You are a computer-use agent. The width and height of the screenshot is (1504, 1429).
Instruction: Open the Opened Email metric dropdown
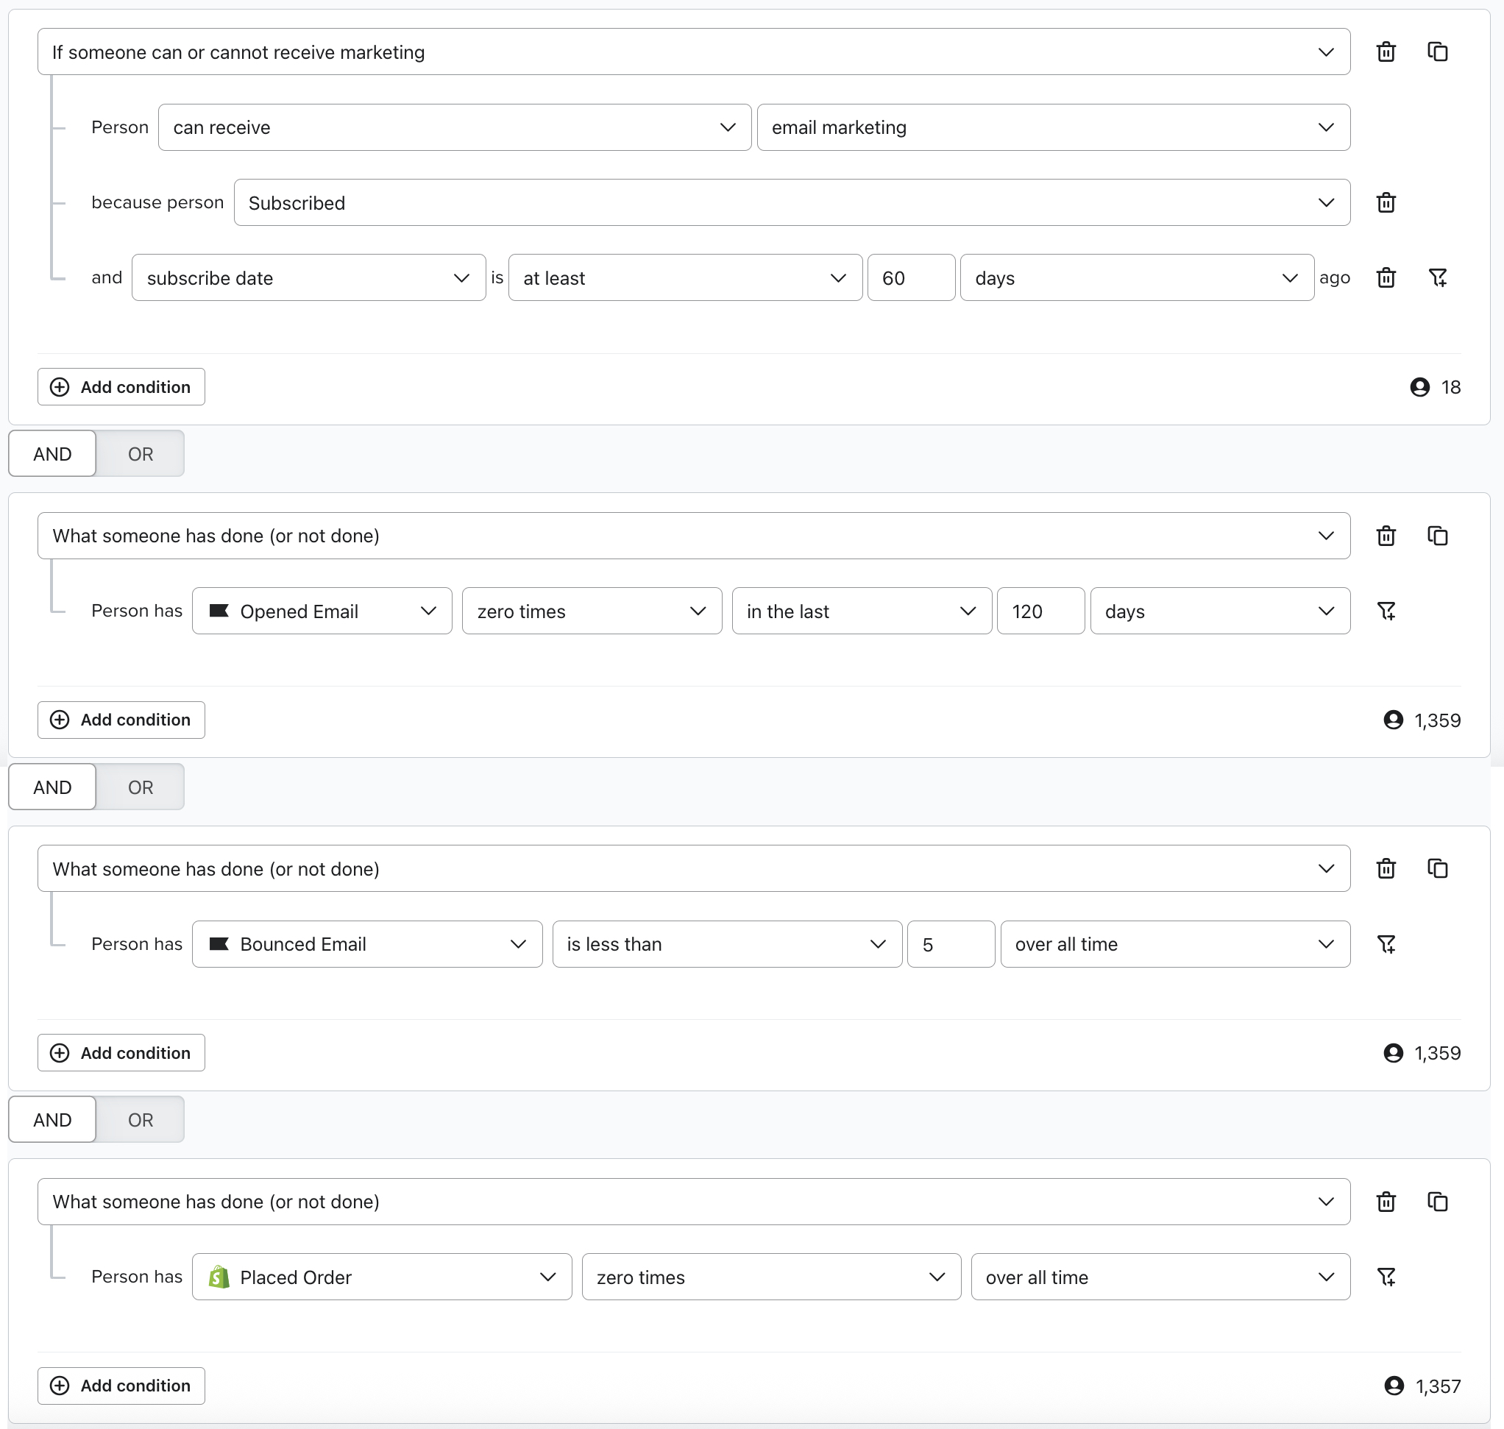coord(322,611)
